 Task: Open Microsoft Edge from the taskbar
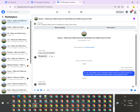tap(19, 96)
